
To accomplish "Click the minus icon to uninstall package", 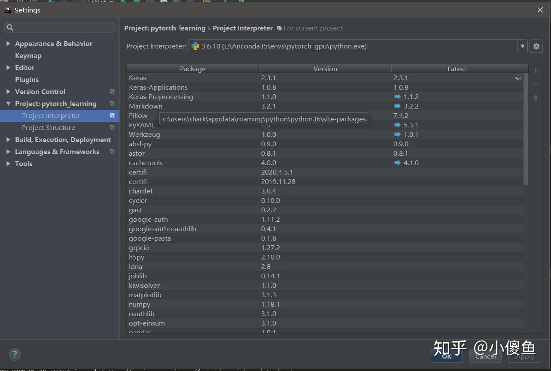I will tap(536, 84).
